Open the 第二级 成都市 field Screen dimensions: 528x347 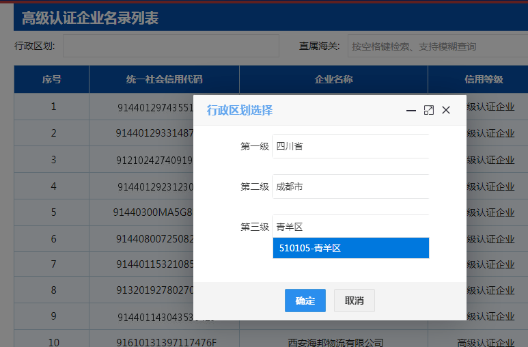point(350,186)
